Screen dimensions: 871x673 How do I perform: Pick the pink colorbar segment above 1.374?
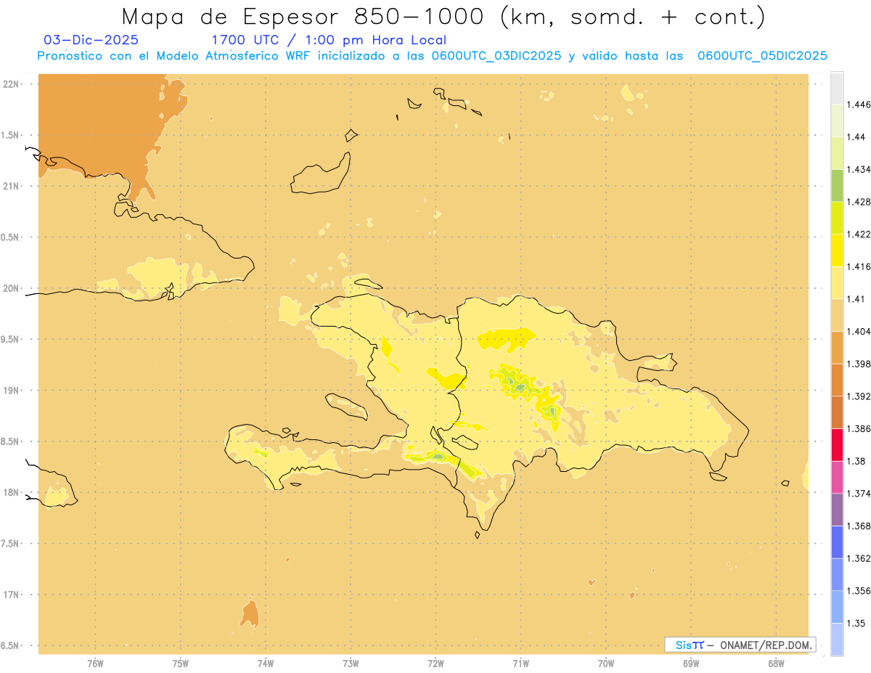coord(837,477)
